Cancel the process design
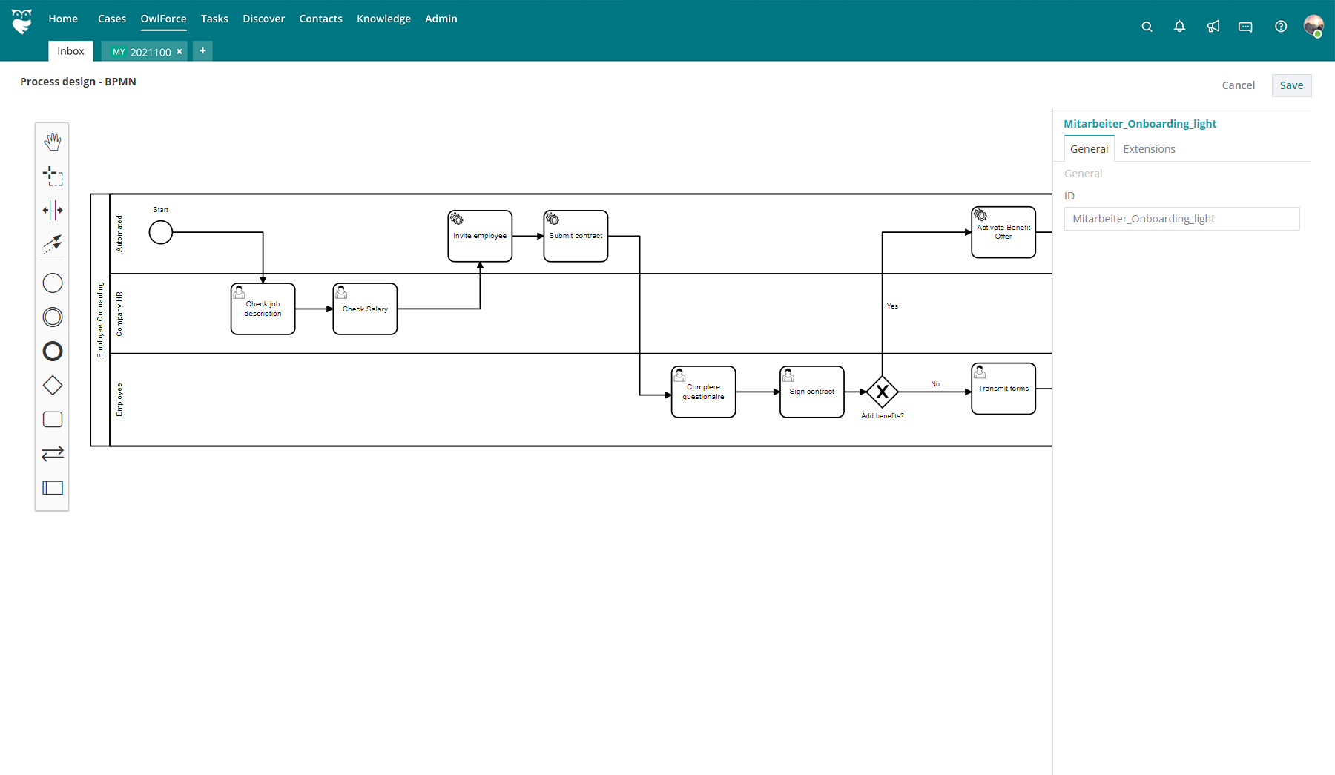The height and width of the screenshot is (775, 1335). (1238, 85)
